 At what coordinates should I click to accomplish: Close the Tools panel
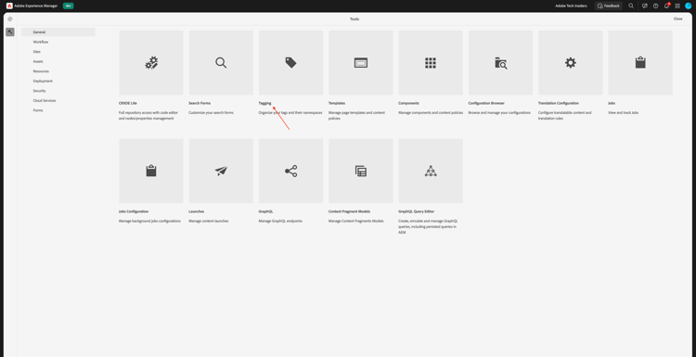click(677, 19)
